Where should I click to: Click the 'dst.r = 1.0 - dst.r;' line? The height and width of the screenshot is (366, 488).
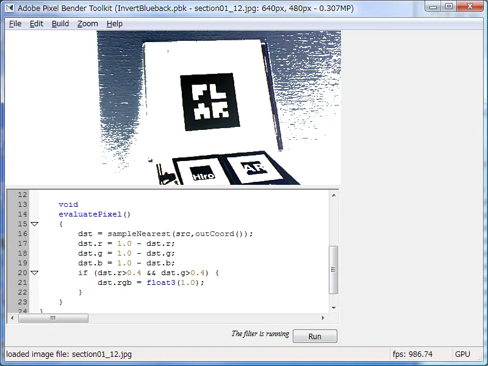coord(126,243)
